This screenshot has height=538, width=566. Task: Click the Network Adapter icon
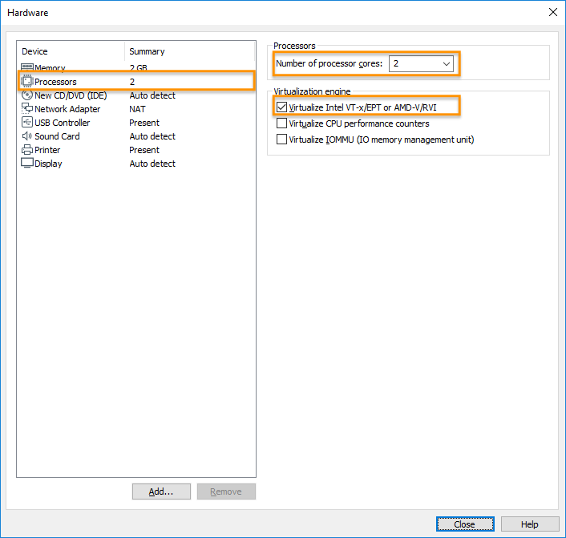click(27, 108)
